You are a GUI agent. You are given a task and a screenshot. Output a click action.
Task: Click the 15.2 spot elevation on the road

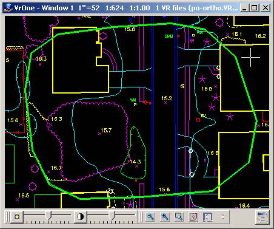click(x=167, y=98)
